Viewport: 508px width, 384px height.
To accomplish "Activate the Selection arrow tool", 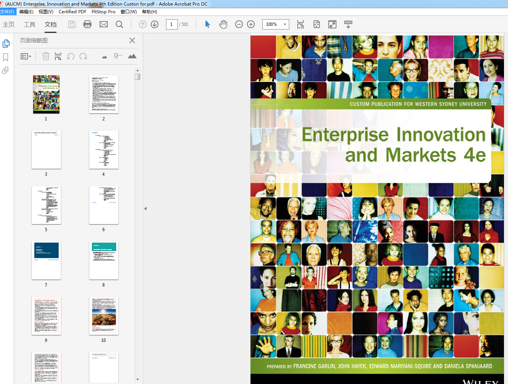I will coord(207,24).
